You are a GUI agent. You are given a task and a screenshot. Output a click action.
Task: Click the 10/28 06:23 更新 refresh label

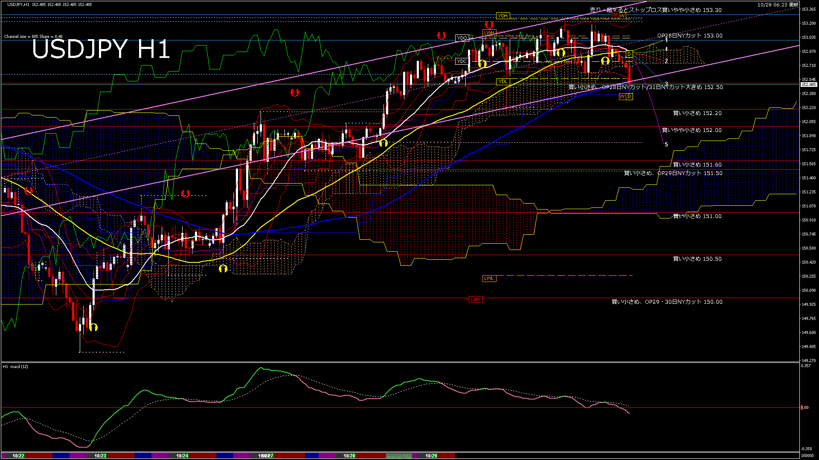point(778,5)
